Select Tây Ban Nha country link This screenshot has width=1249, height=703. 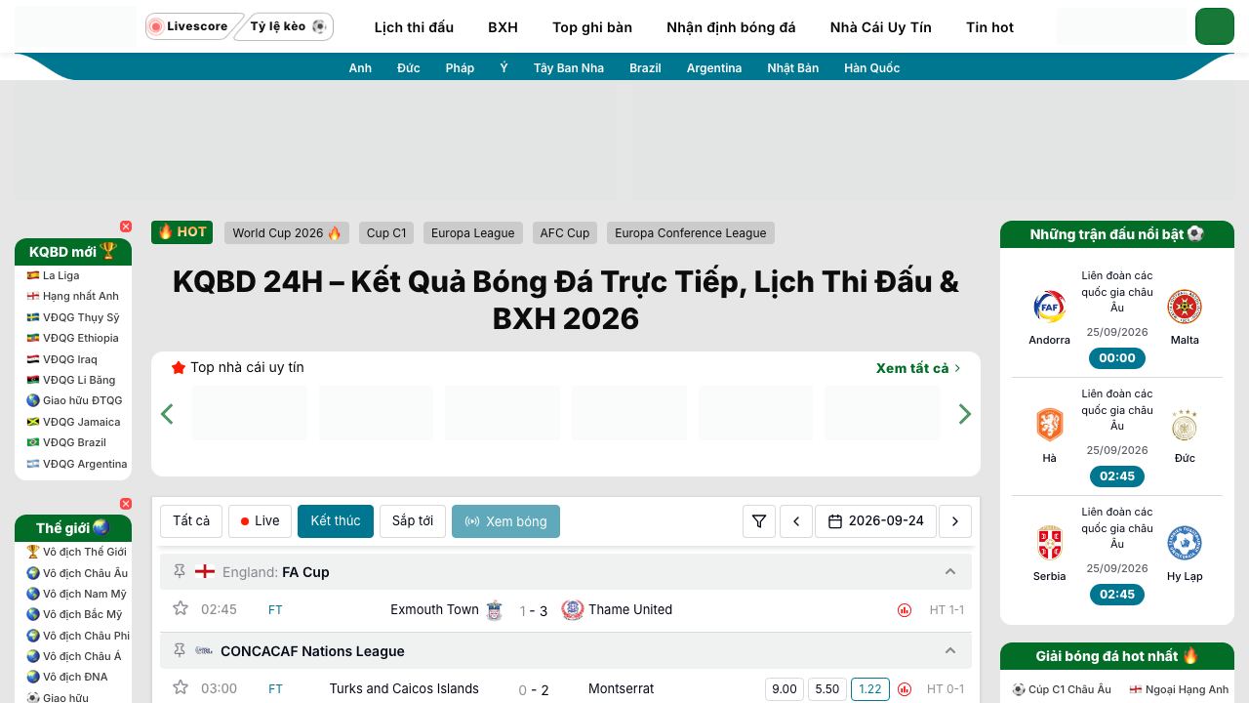(569, 67)
